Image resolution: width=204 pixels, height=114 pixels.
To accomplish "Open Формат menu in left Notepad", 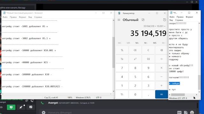I will 23,17.
